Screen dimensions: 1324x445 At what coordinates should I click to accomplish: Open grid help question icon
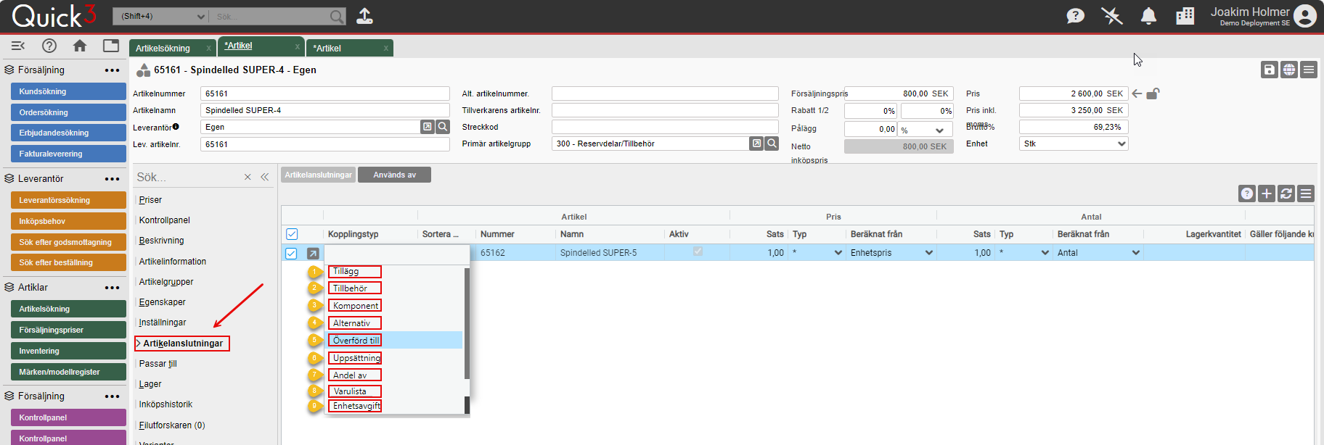coord(1247,194)
